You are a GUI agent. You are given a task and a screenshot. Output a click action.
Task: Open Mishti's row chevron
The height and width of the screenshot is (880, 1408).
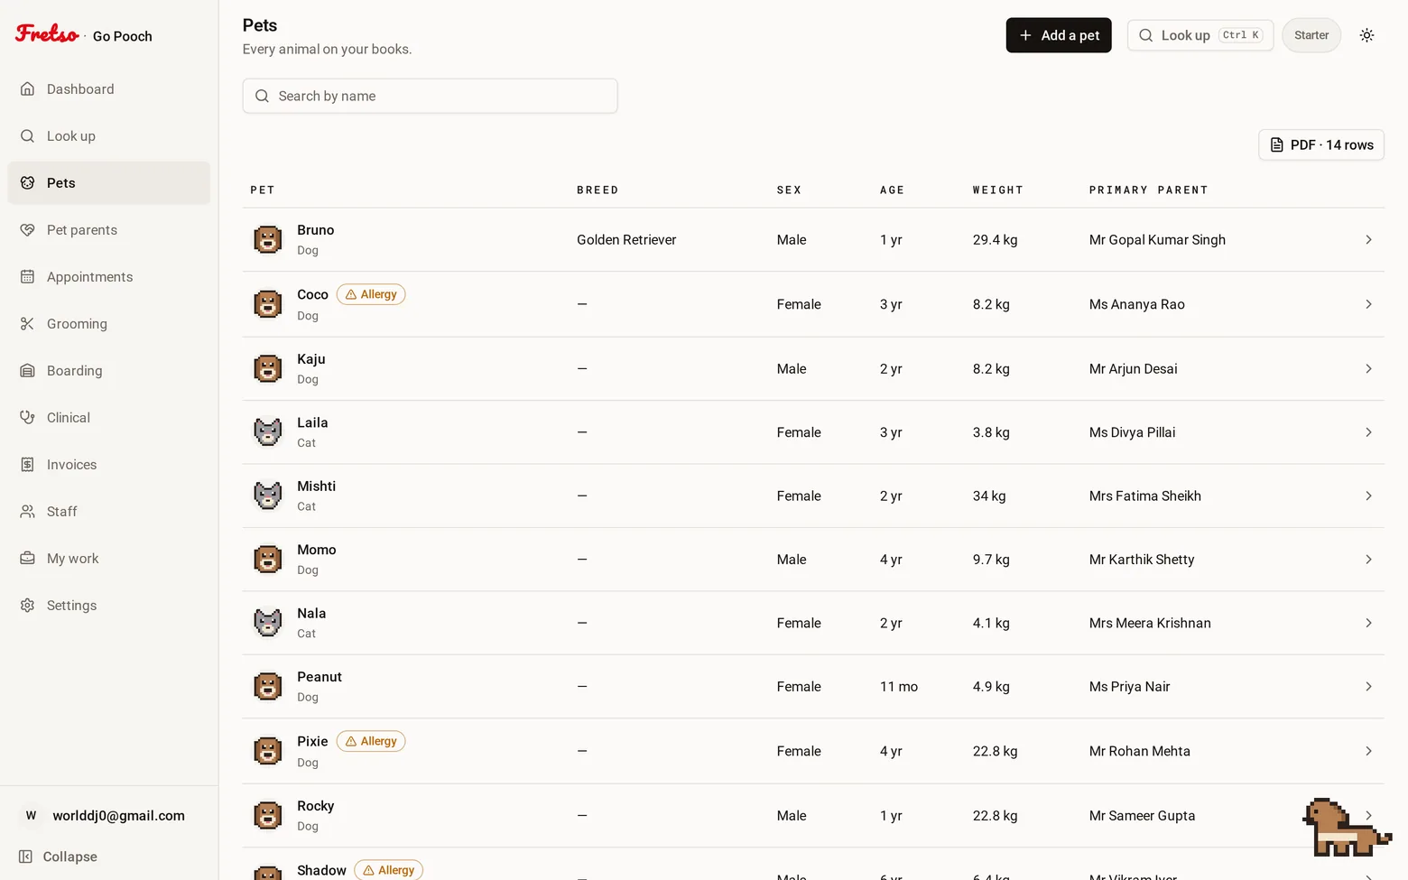pos(1368,496)
